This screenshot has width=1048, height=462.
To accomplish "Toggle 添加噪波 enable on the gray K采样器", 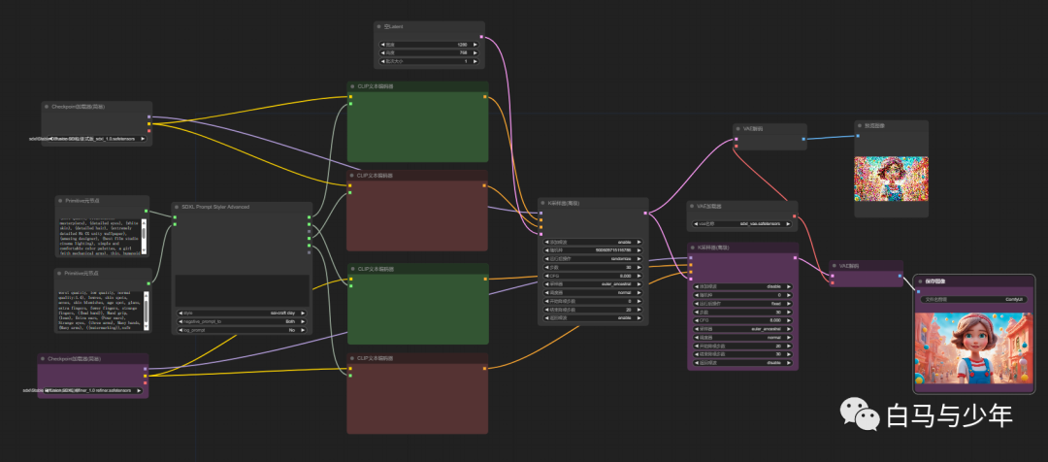I will (593, 241).
